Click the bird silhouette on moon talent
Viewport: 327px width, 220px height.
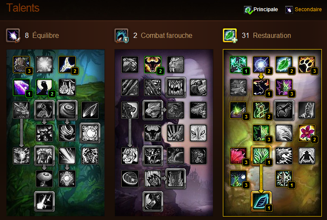(x=44, y=87)
